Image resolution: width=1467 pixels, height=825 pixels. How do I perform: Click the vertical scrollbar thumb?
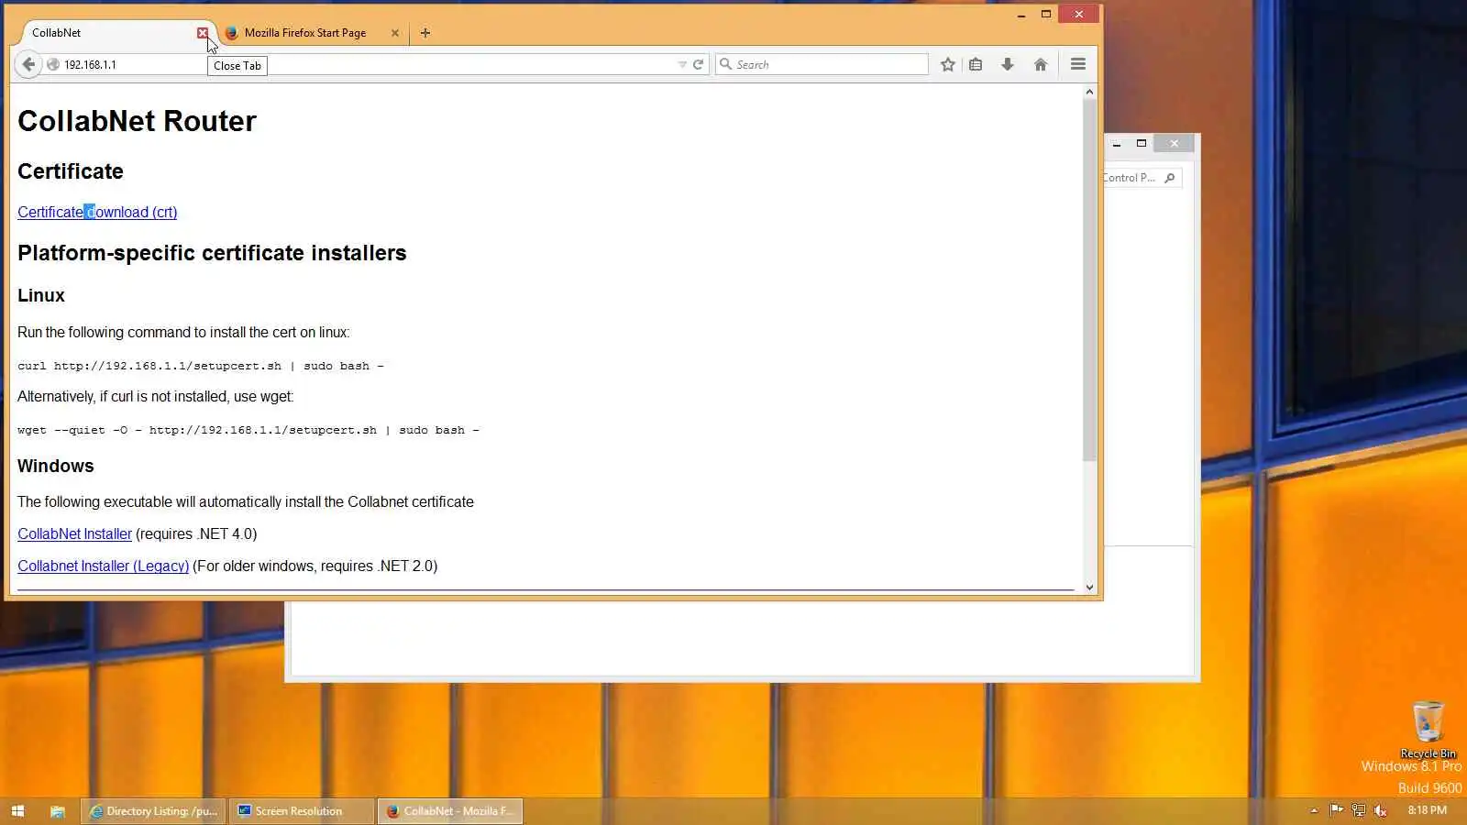1089,280
